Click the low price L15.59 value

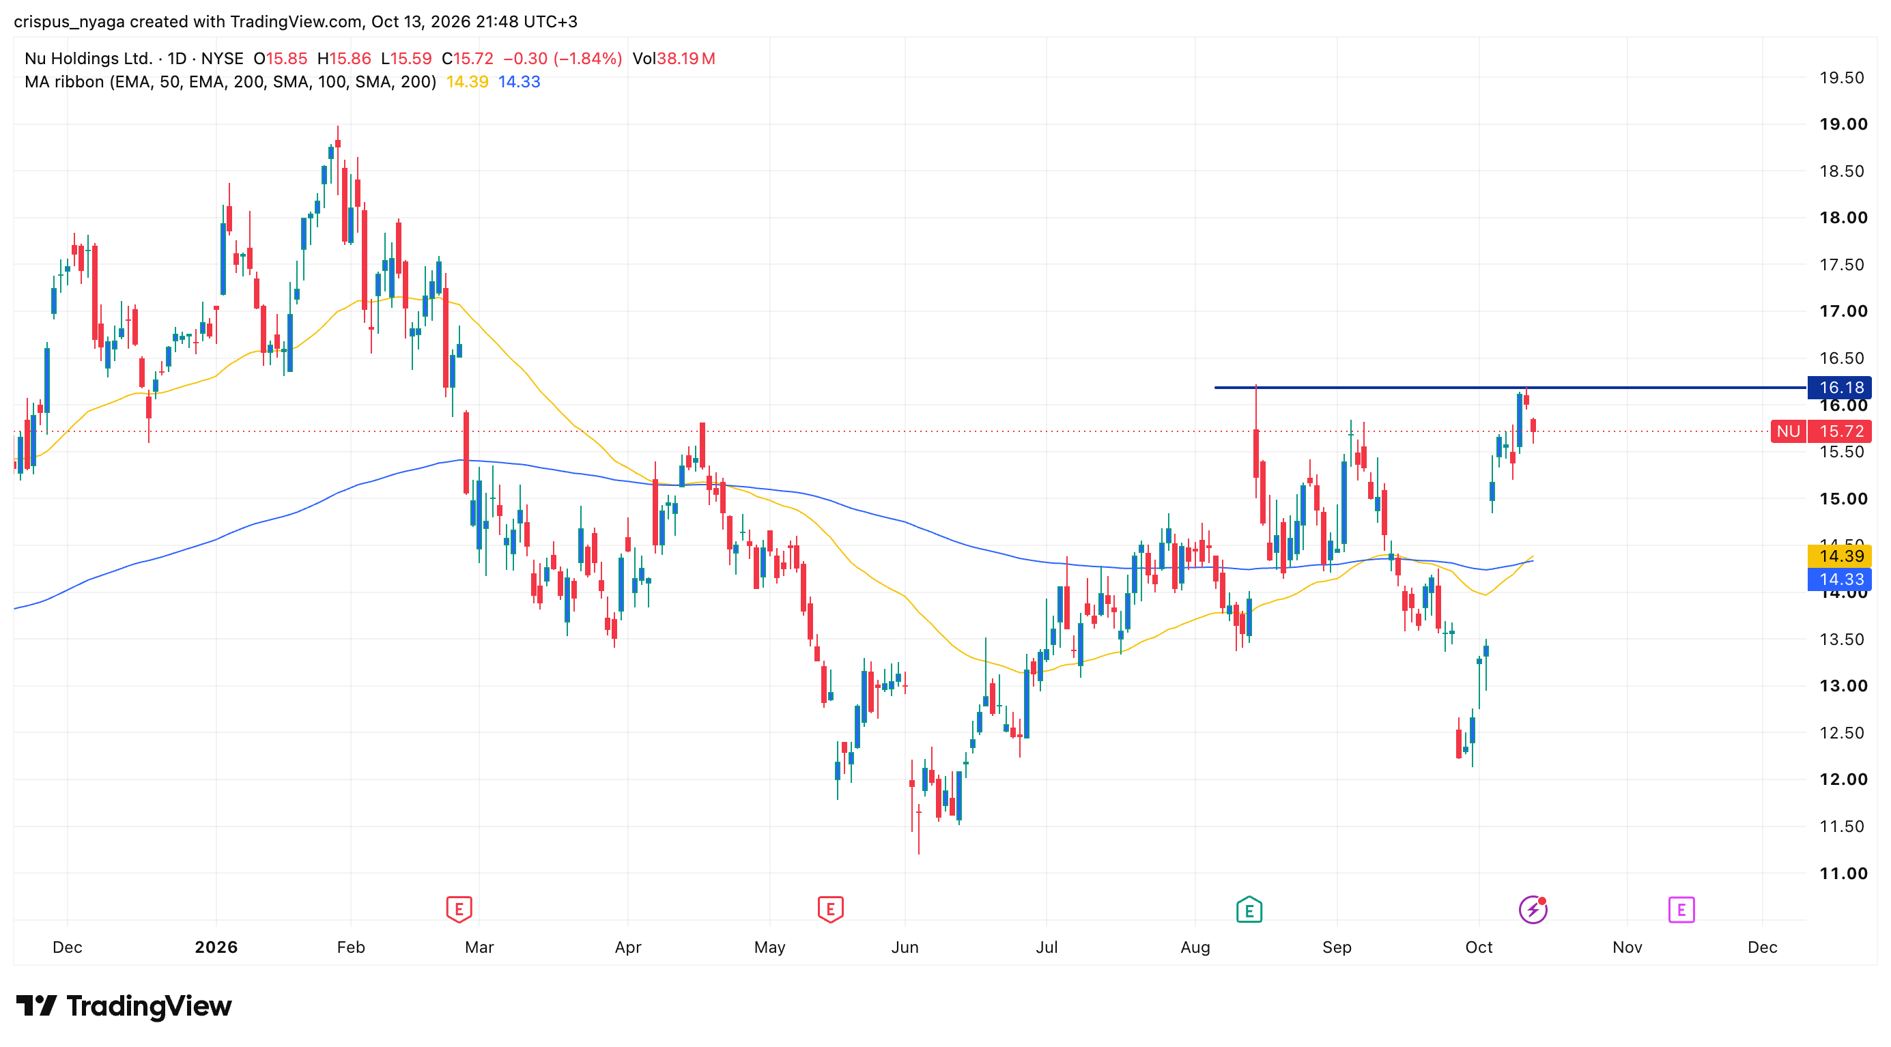(x=406, y=58)
